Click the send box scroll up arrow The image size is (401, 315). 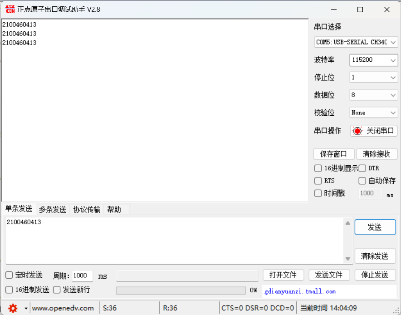click(x=348, y=223)
